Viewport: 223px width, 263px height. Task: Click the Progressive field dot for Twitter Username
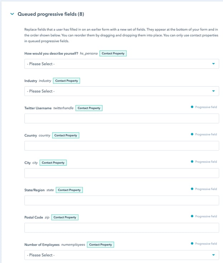(x=192, y=107)
